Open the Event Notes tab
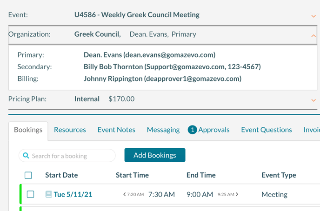The width and height of the screenshot is (320, 211). 116,130
